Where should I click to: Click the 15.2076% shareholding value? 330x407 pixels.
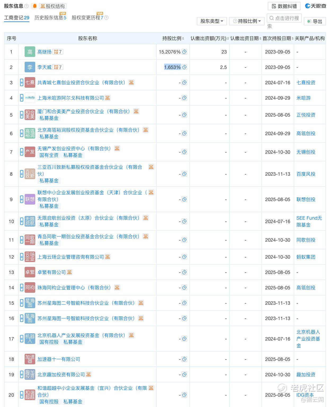point(170,52)
